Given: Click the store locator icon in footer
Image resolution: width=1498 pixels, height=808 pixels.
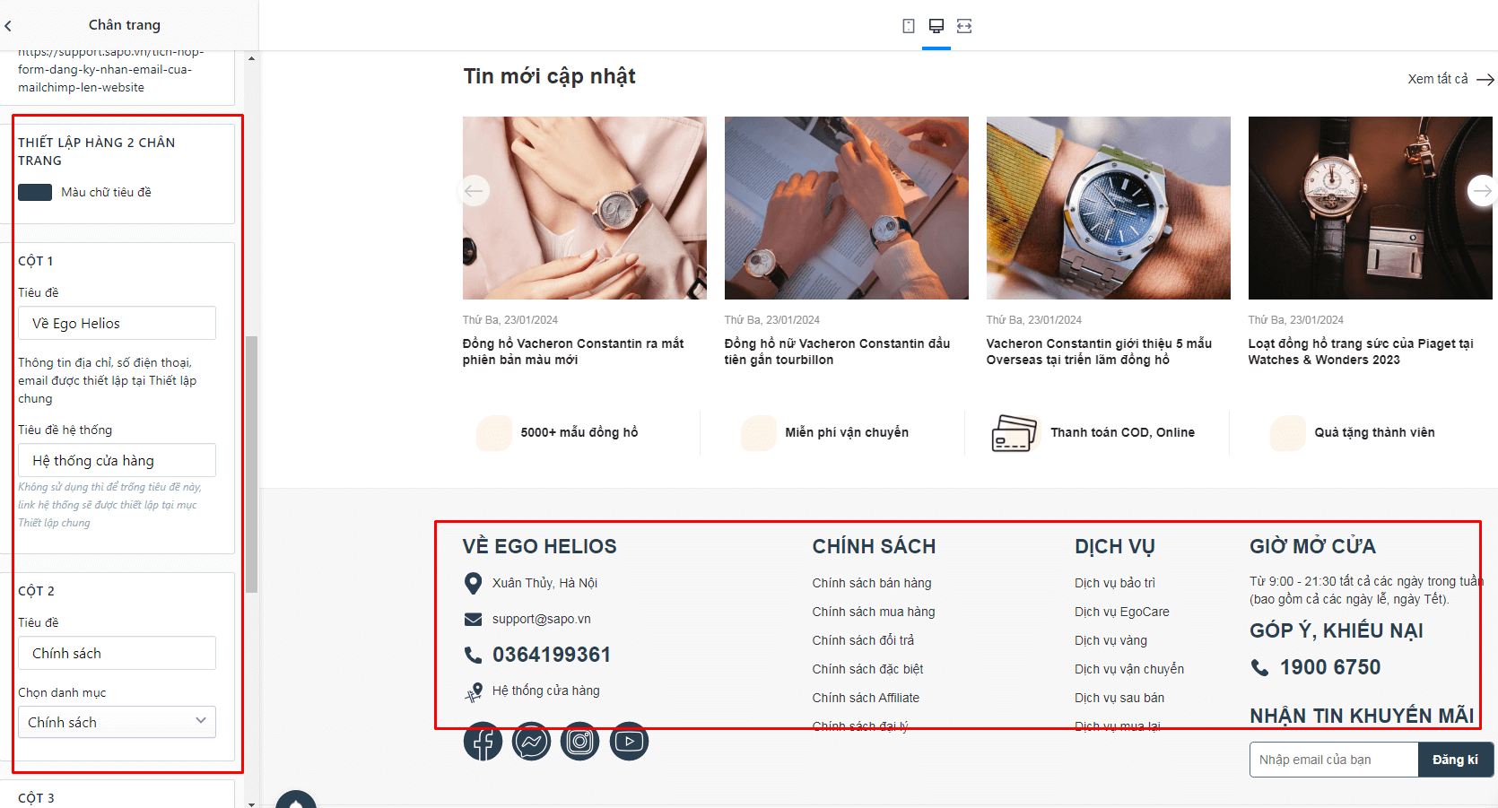Looking at the screenshot, I should (473, 691).
